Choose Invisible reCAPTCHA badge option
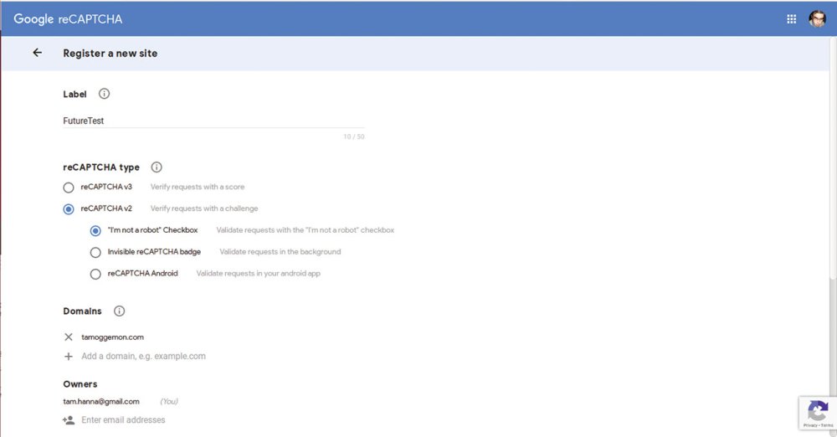Viewport: 837px width, 437px height. [x=95, y=252]
